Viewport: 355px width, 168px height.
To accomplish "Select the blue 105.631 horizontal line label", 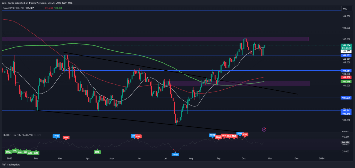I will pyautogui.click(x=346, y=55).
